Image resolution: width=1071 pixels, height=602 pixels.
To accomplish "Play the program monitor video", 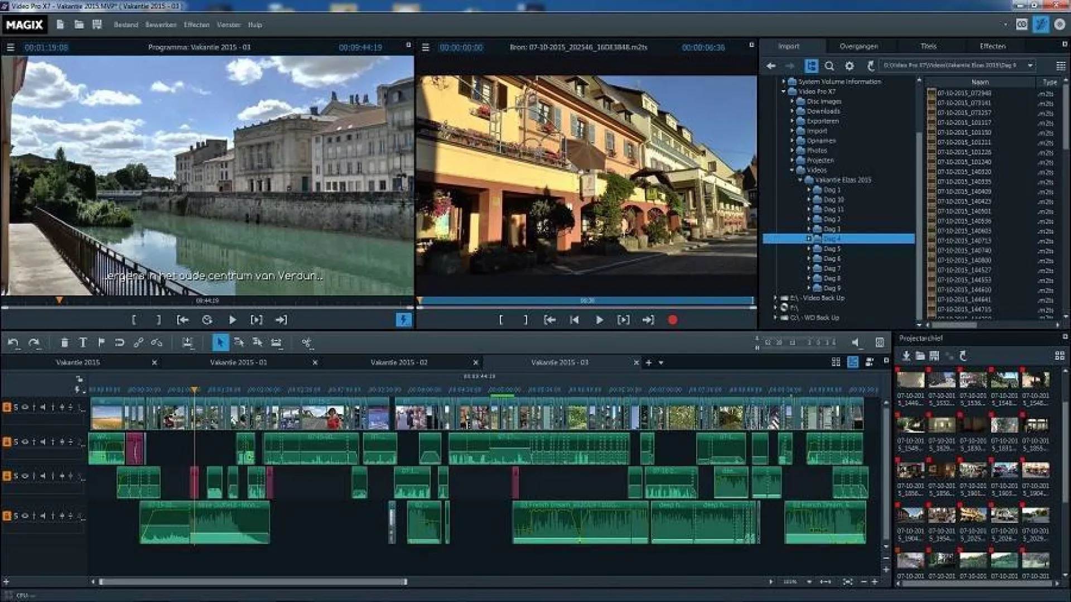I will pos(232,320).
